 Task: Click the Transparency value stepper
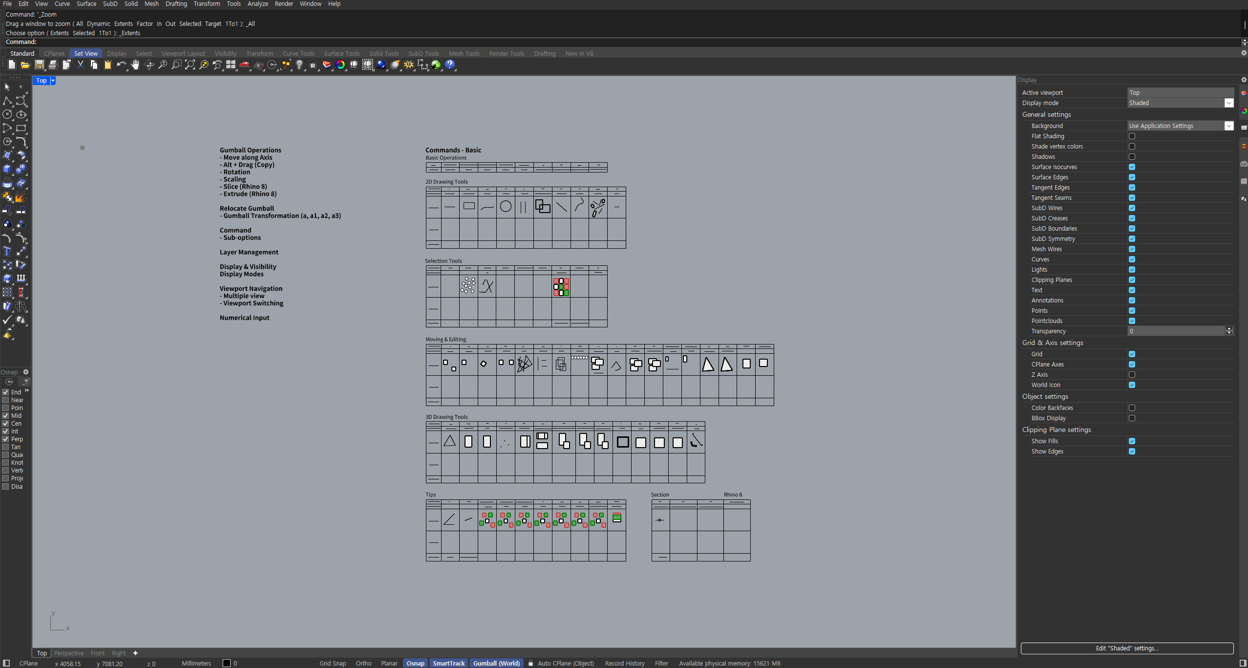coord(1229,331)
